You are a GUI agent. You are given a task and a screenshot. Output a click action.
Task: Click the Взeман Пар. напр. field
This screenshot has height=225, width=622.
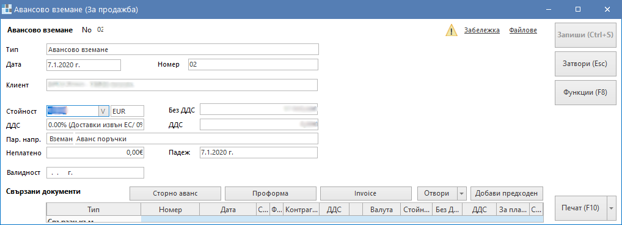(60, 139)
